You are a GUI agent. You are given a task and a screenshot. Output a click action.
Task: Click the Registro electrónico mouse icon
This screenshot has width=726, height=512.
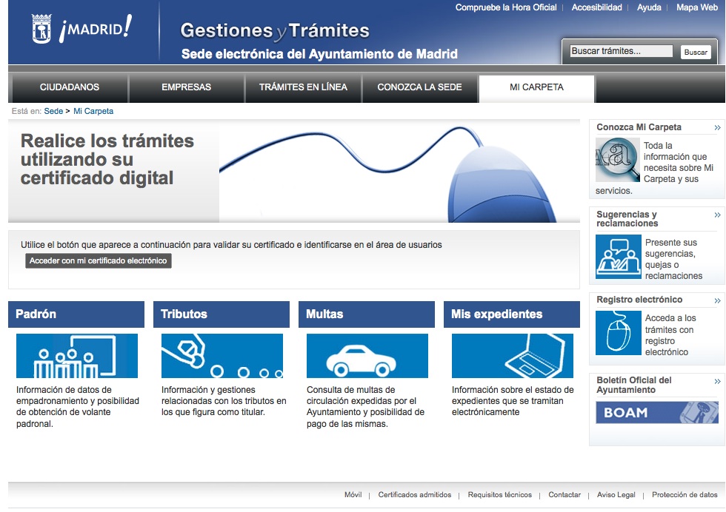click(618, 333)
